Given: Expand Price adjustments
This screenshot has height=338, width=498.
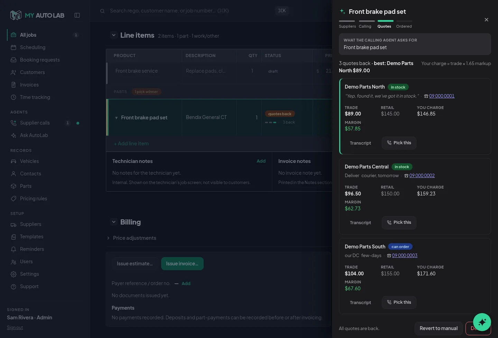Looking at the screenshot, I should click(x=131, y=238).
